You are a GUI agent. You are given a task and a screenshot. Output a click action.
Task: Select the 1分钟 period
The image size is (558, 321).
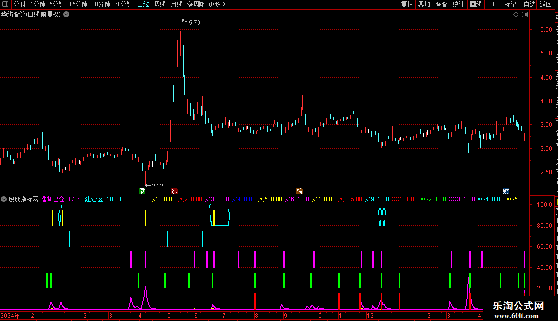pos(38,4)
